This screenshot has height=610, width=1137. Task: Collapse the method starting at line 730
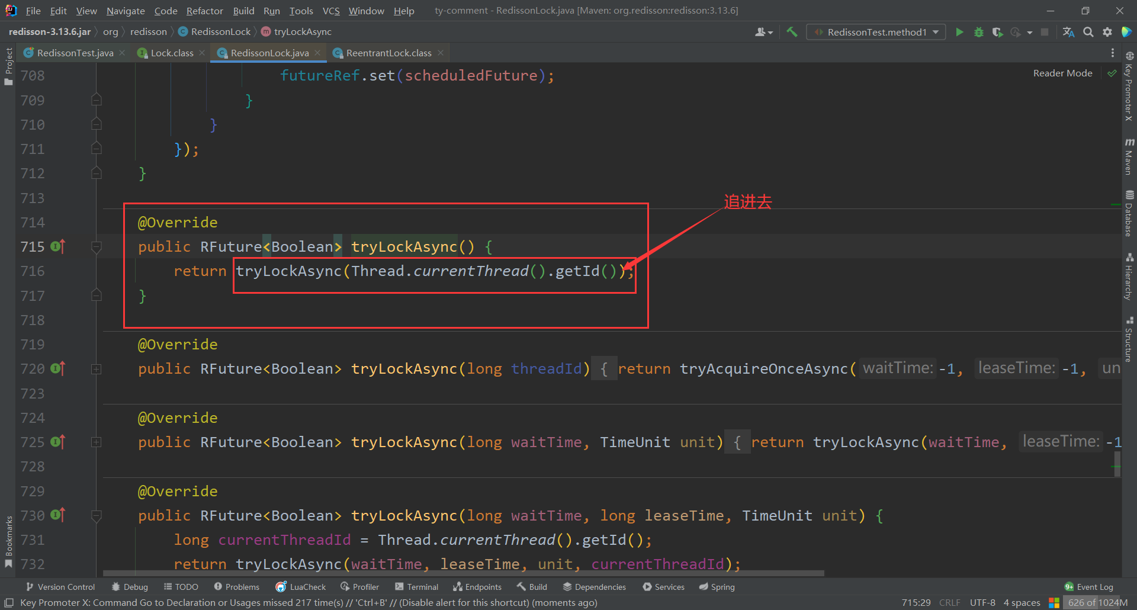[97, 516]
